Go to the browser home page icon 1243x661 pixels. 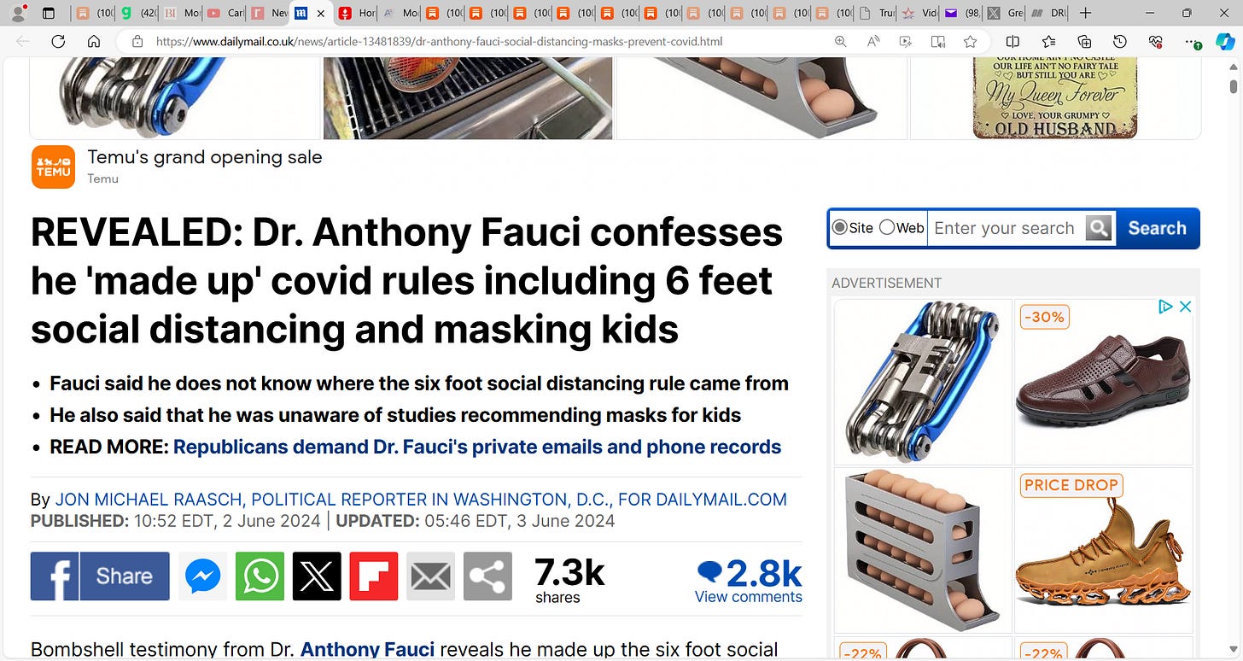[94, 41]
